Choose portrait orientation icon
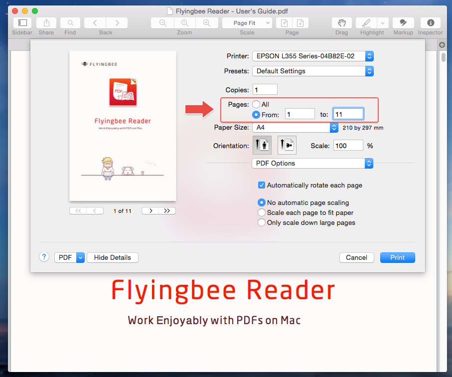 [262, 145]
